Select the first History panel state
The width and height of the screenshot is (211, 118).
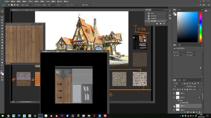click(156, 13)
